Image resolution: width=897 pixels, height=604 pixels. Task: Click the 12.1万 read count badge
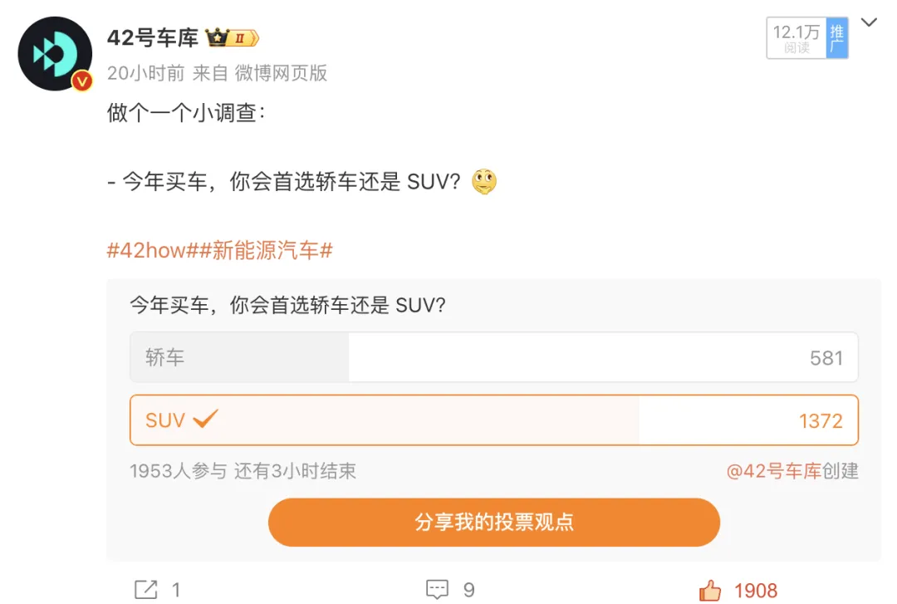coord(796,38)
